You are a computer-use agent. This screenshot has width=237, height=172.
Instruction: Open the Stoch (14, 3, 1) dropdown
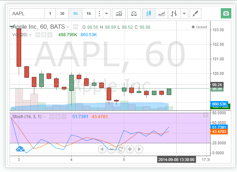(x=44, y=117)
